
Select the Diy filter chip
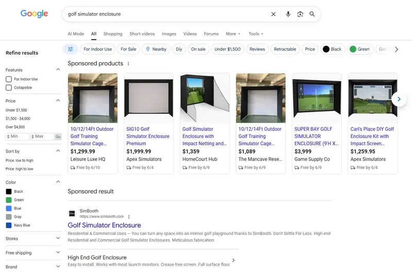[x=179, y=49]
